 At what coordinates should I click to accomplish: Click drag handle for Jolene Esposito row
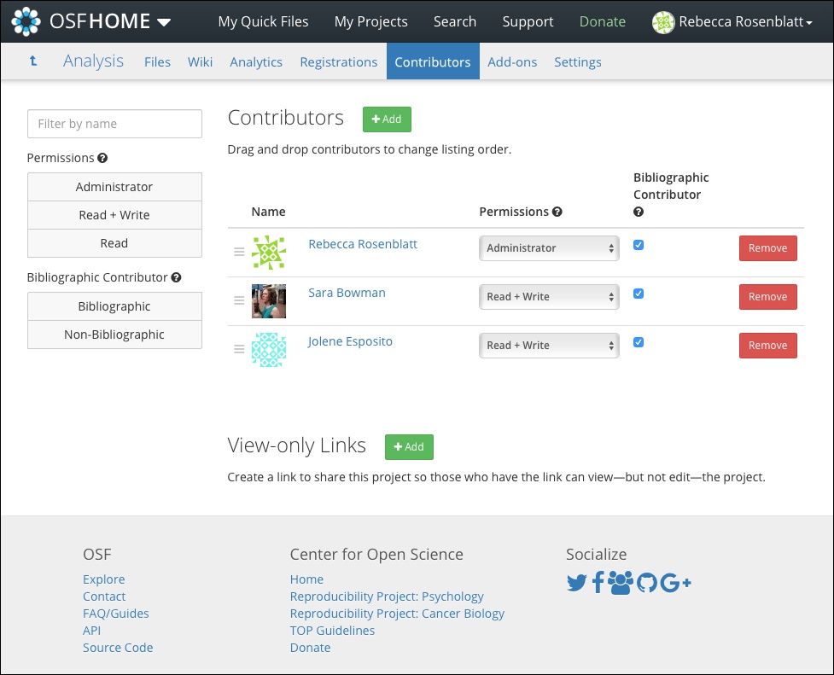coord(239,349)
